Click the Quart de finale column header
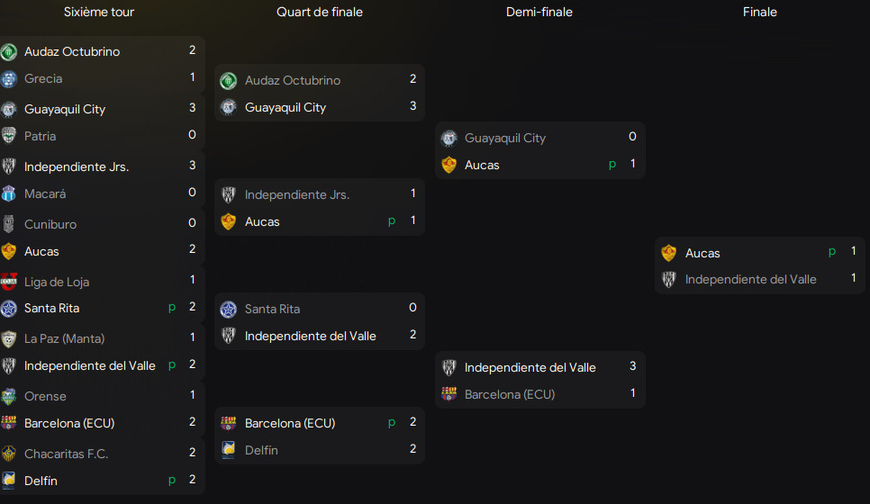The height and width of the screenshot is (504, 870). click(320, 12)
